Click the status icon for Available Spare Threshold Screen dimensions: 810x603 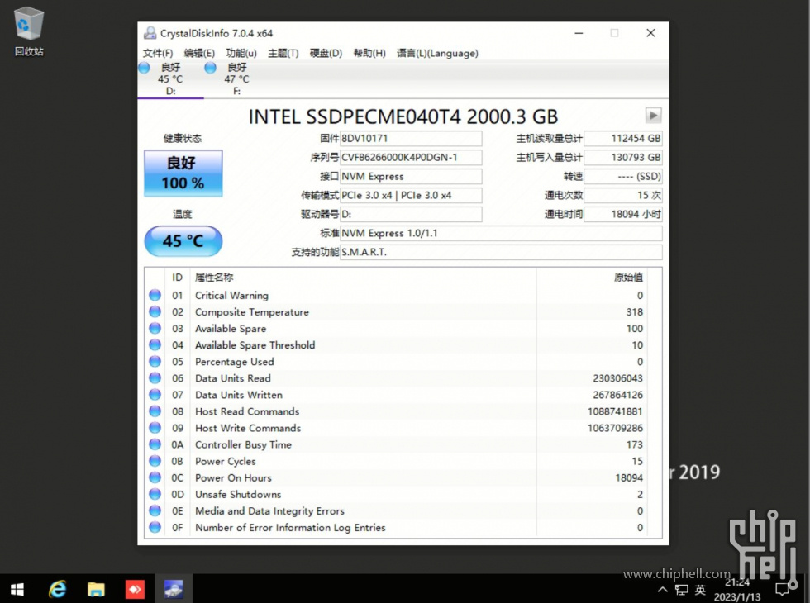(x=155, y=345)
